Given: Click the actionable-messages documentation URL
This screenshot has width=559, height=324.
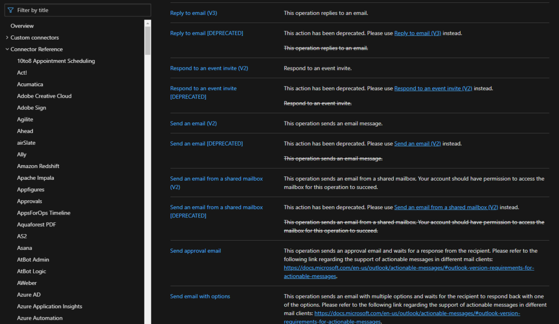Looking at the screenshot, I should [409, 268].
